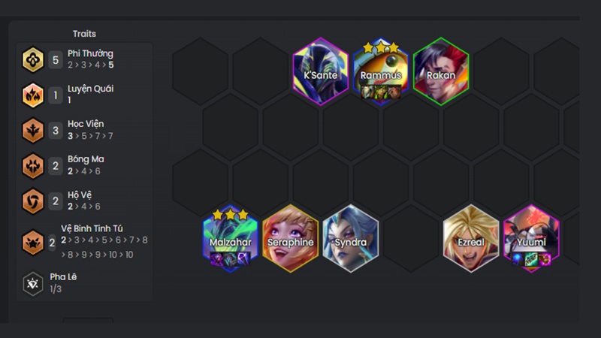Image resolution: width=601 pixels, height=338 pixels.
Task: Click the Pha Lê trait icon
Action: [33, 284]
